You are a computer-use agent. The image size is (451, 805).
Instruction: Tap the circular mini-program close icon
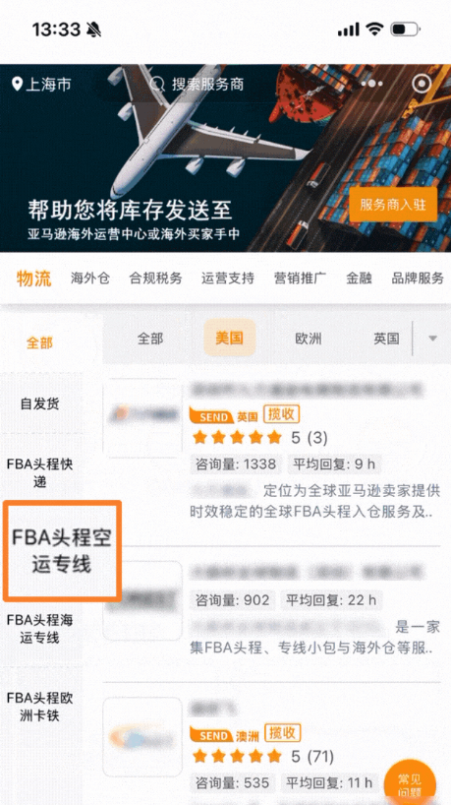click(422, 84)
